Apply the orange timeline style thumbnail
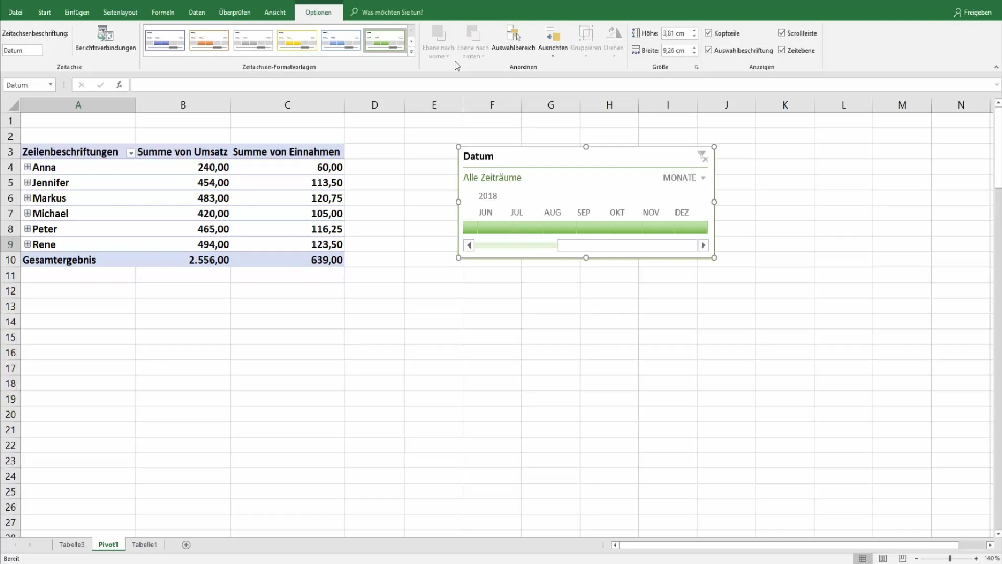This screenshot has width=1002, height=564. pos(209,40)
